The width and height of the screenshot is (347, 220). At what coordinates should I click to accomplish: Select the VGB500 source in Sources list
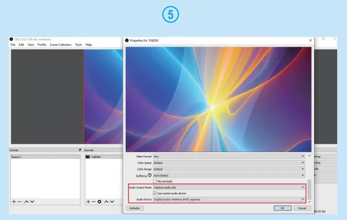tap(104, 157)
